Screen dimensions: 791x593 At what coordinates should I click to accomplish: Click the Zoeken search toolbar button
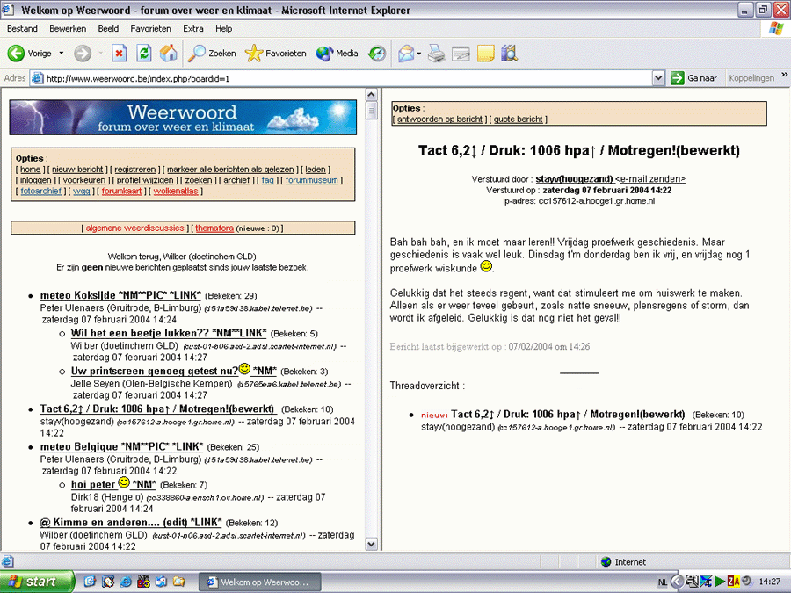click(x=212, y=54)
